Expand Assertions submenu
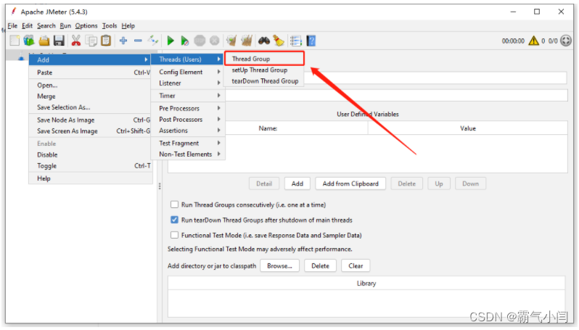 (188, 131)
